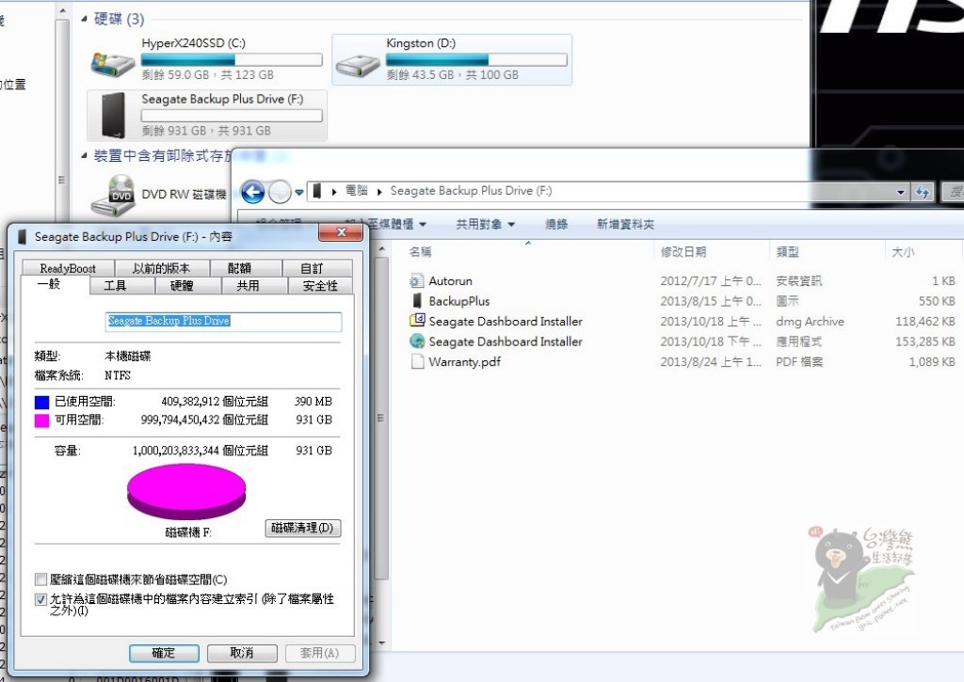This screenshot has height=682, width=964.
Task: Select the HyperX240SSD (C:) drive icon
Action: (113, 64)
